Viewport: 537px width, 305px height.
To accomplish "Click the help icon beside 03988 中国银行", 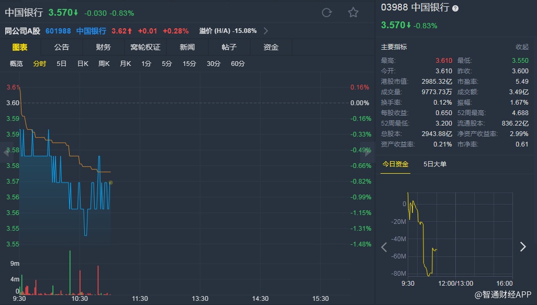I will tap(455, 8).
